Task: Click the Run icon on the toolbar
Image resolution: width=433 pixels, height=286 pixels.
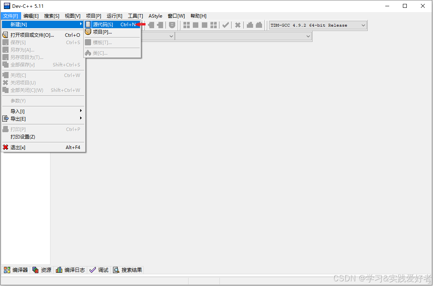Action: coord(195,25)
